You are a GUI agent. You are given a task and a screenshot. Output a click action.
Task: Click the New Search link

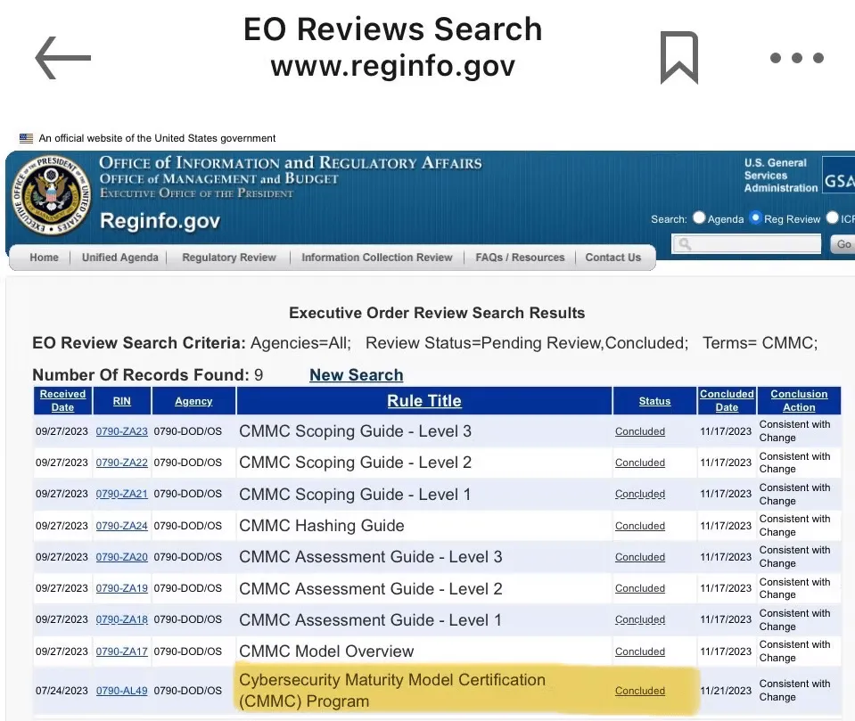click(356, 375)
